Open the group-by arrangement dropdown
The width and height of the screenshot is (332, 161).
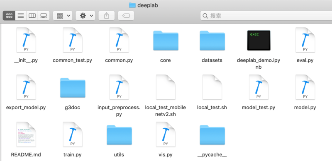tap(63, 16)
